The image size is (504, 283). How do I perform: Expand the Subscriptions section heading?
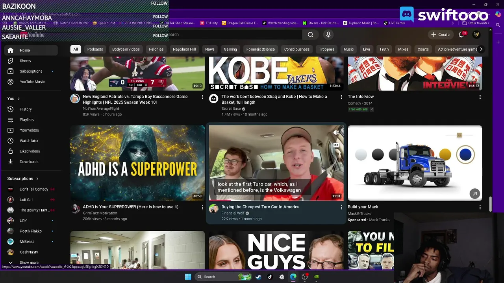23,178
